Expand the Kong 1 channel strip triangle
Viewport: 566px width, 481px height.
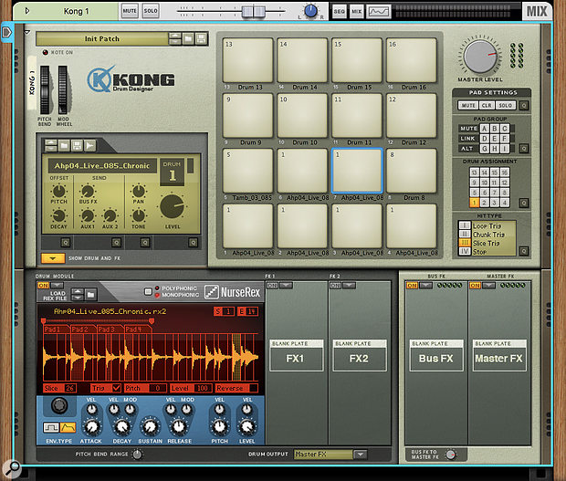coord(27,11)
